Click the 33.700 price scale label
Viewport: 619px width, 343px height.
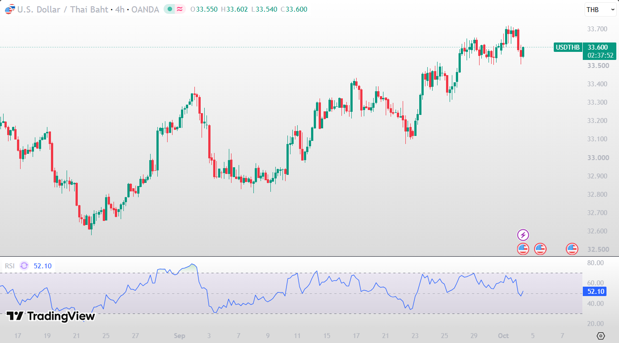point(597,29)
